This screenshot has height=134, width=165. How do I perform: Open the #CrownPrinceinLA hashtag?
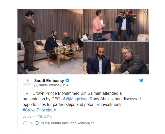[x=39, y=110]
